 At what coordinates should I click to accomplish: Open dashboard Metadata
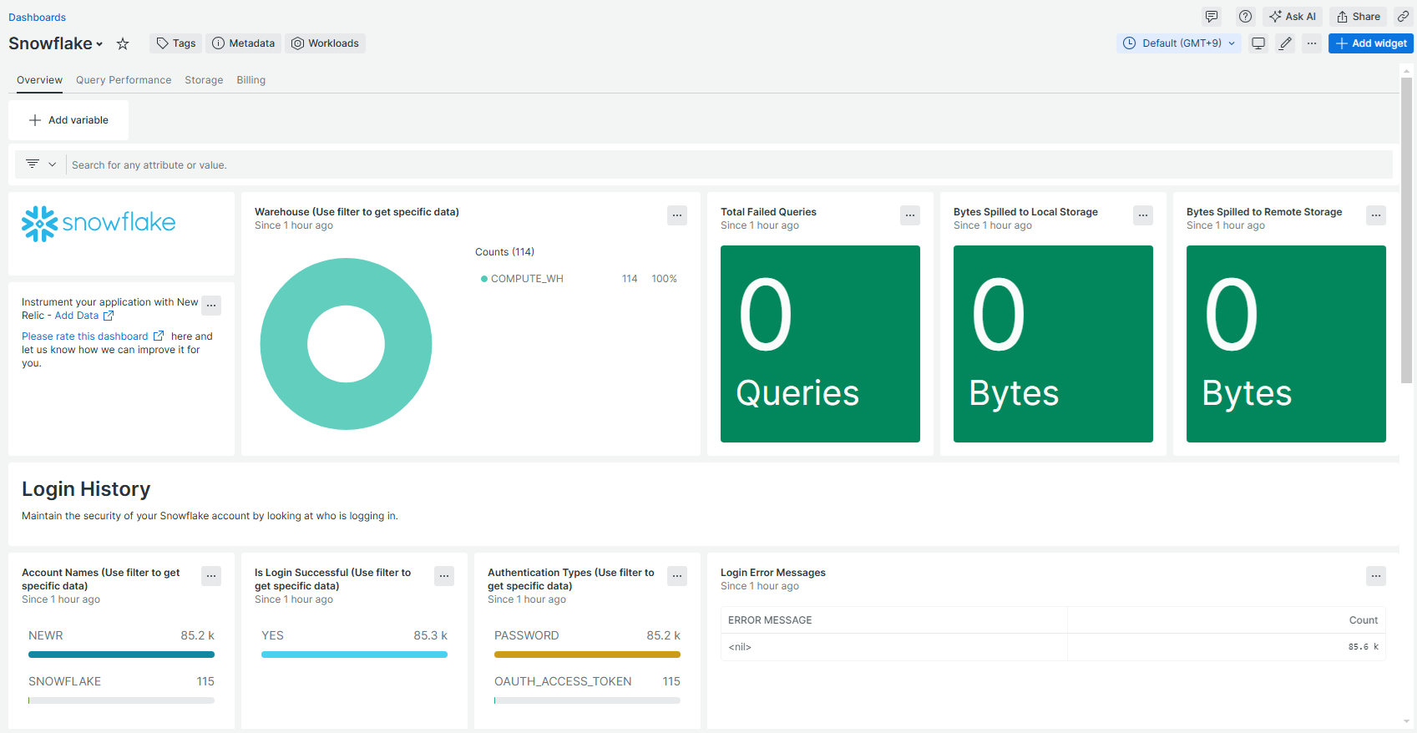point(243,43)
